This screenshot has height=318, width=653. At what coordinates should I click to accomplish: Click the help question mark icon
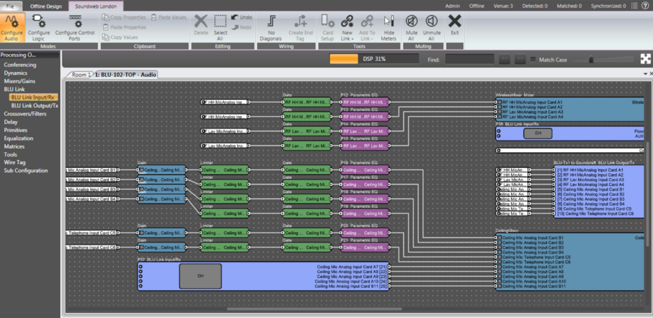point(645,6)
